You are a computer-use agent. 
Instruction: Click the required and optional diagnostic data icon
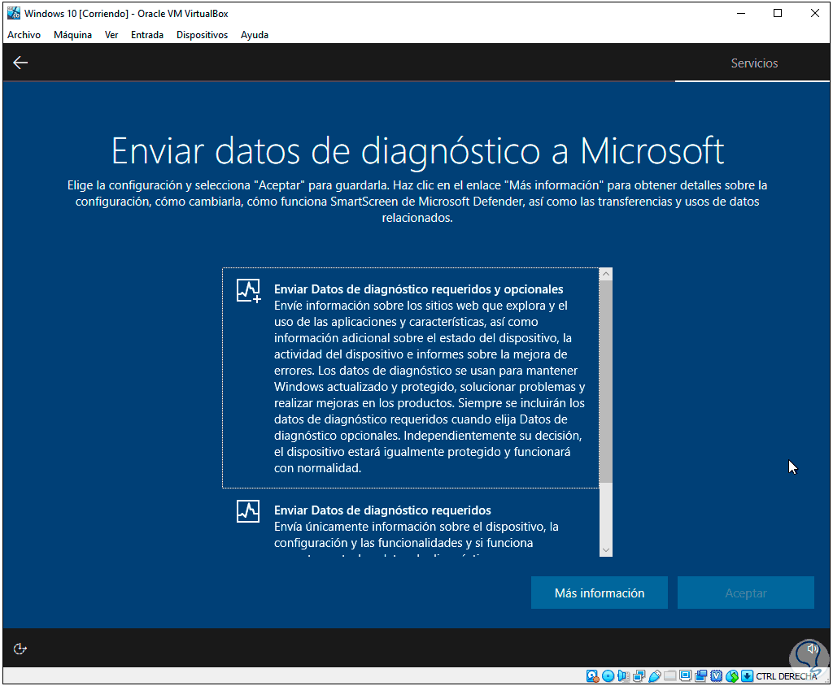[x=249, y=291]
